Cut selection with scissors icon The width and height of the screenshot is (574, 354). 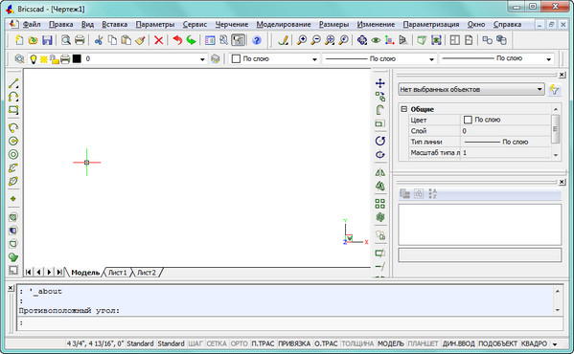point(98,40)
